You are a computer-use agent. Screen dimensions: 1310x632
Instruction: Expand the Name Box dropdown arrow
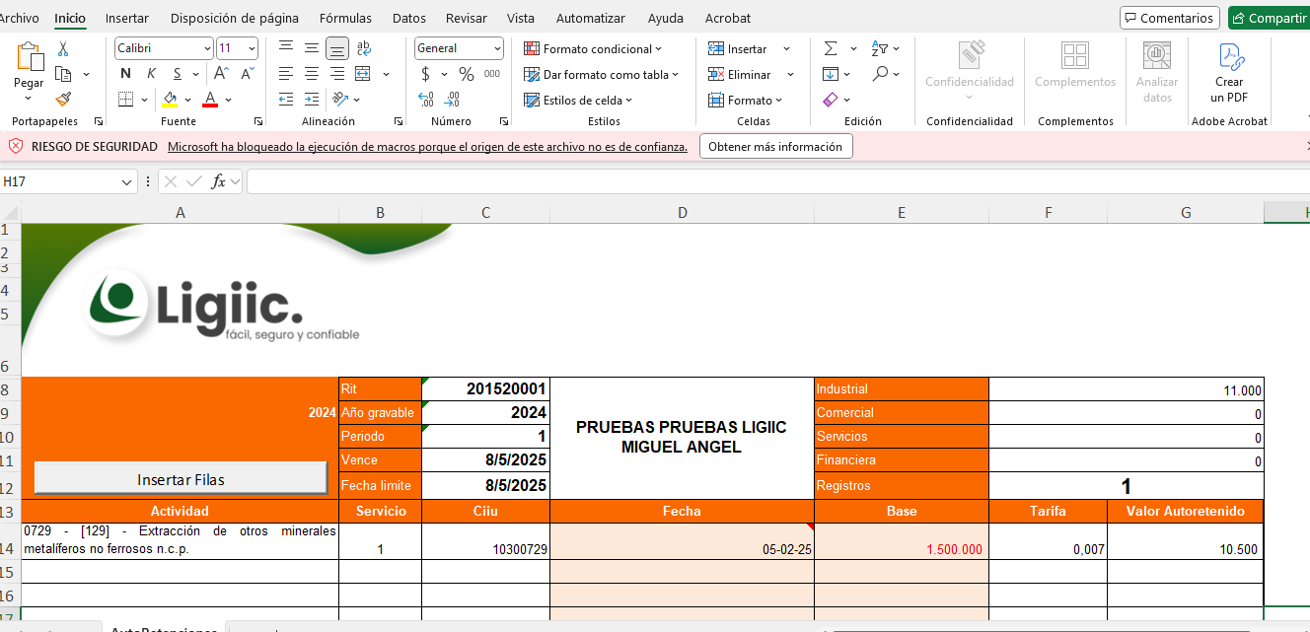click(x=127, y=181)
